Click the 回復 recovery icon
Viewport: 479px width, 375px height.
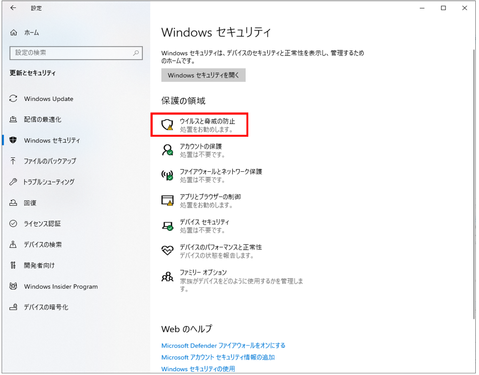pos(13,203)
